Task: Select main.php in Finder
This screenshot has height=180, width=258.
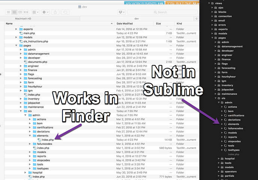Action: 29,33
